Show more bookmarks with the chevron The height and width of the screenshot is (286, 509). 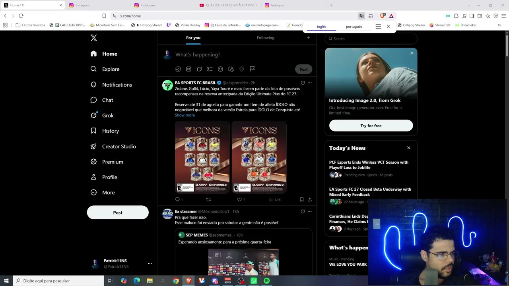(x=499, y=25)
